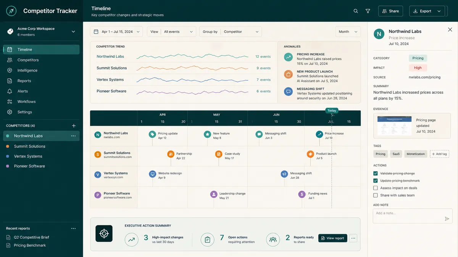Expand the Export dropdown arrow
458x257 pixels.
tap(439, 11)
